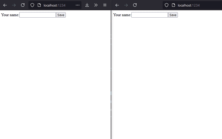
Task: Focus the localhost:1234 address in right browser
Action: [189, 5]
